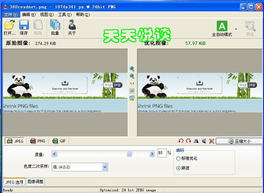The height and width of the screenshot is (193, 264).
Task: Minimize the application window
Action: pyautogui.click(x=243, y=7)
